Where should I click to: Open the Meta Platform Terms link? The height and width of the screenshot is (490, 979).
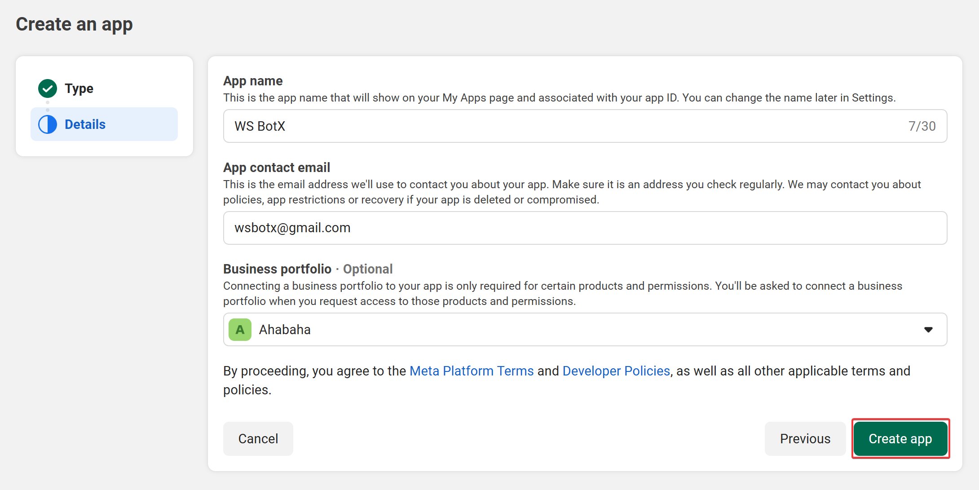tap(472, 371)
